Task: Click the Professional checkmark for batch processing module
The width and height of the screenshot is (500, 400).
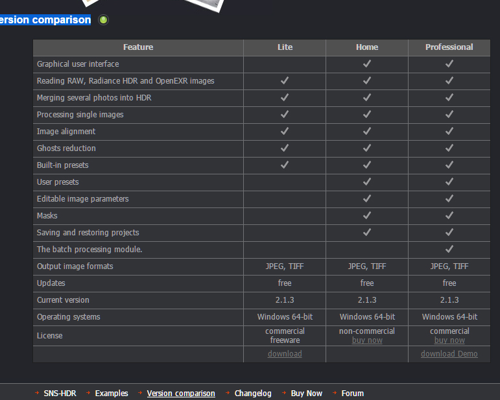Action: click(x=449, y=249)
